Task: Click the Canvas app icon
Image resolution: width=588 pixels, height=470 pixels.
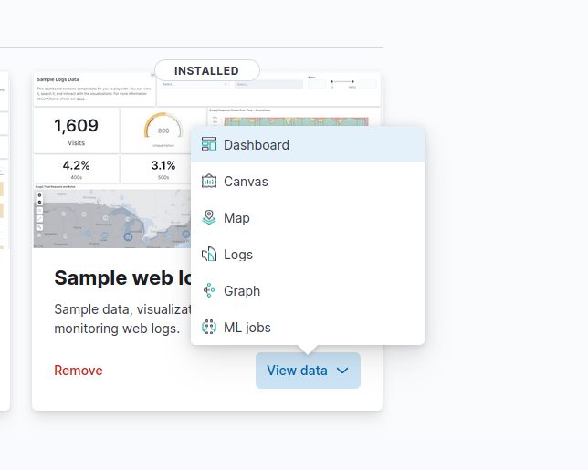Action: [209, 181]
